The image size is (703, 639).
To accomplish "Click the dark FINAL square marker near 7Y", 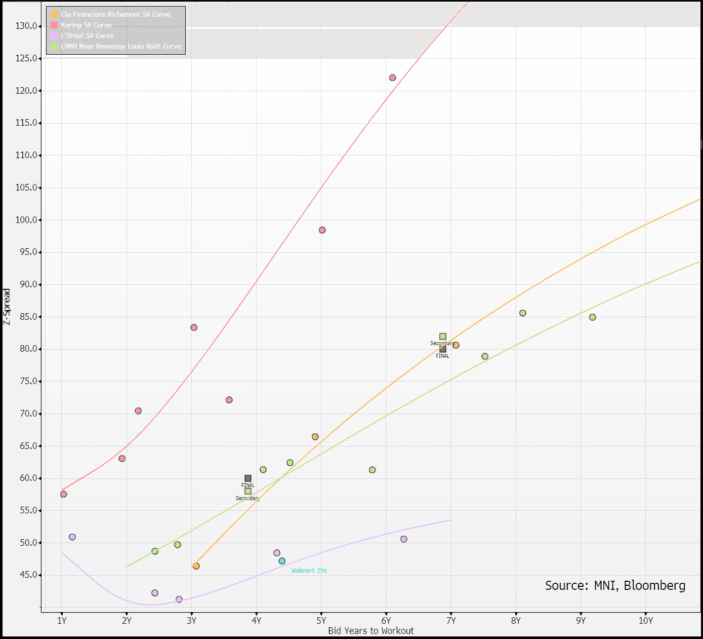I will pos(443,349).
